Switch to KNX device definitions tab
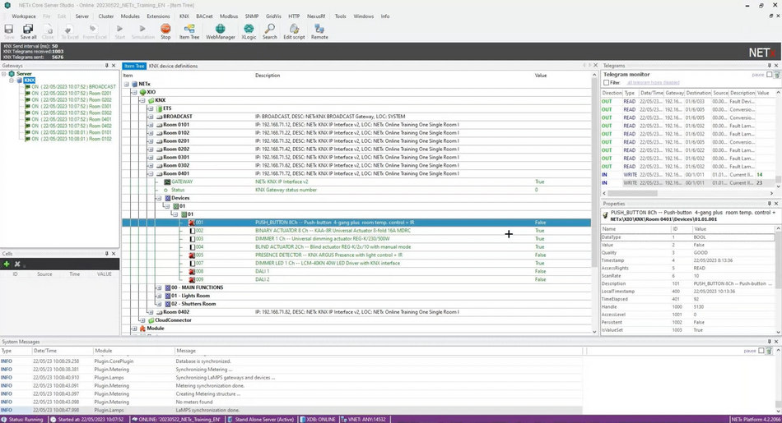The height and width of the screenshot is (423, 782). pyautogui.click(x=173, y=66)
